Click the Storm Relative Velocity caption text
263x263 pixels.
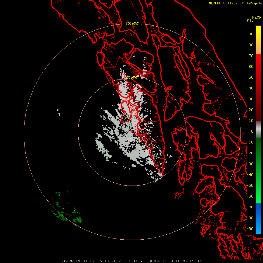(x=131, y=261)
